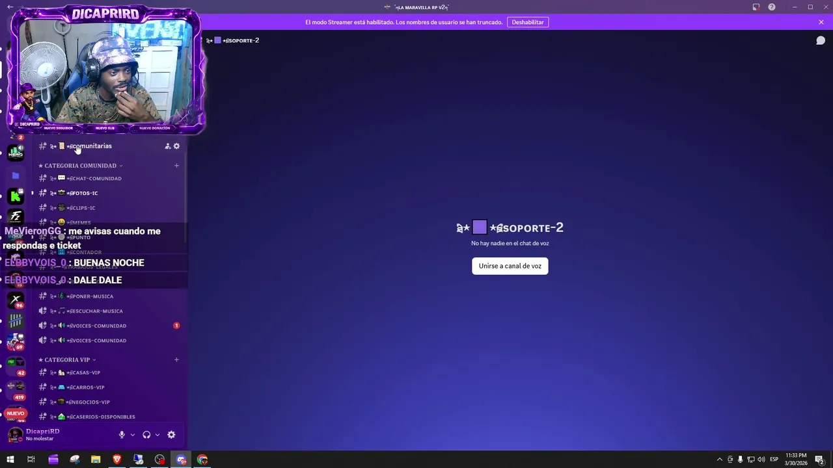The height and width of the screenshot is (468, 833).
Task: Open Windows notification center icon
Action: pyautogui.click(x=821, y=460)
